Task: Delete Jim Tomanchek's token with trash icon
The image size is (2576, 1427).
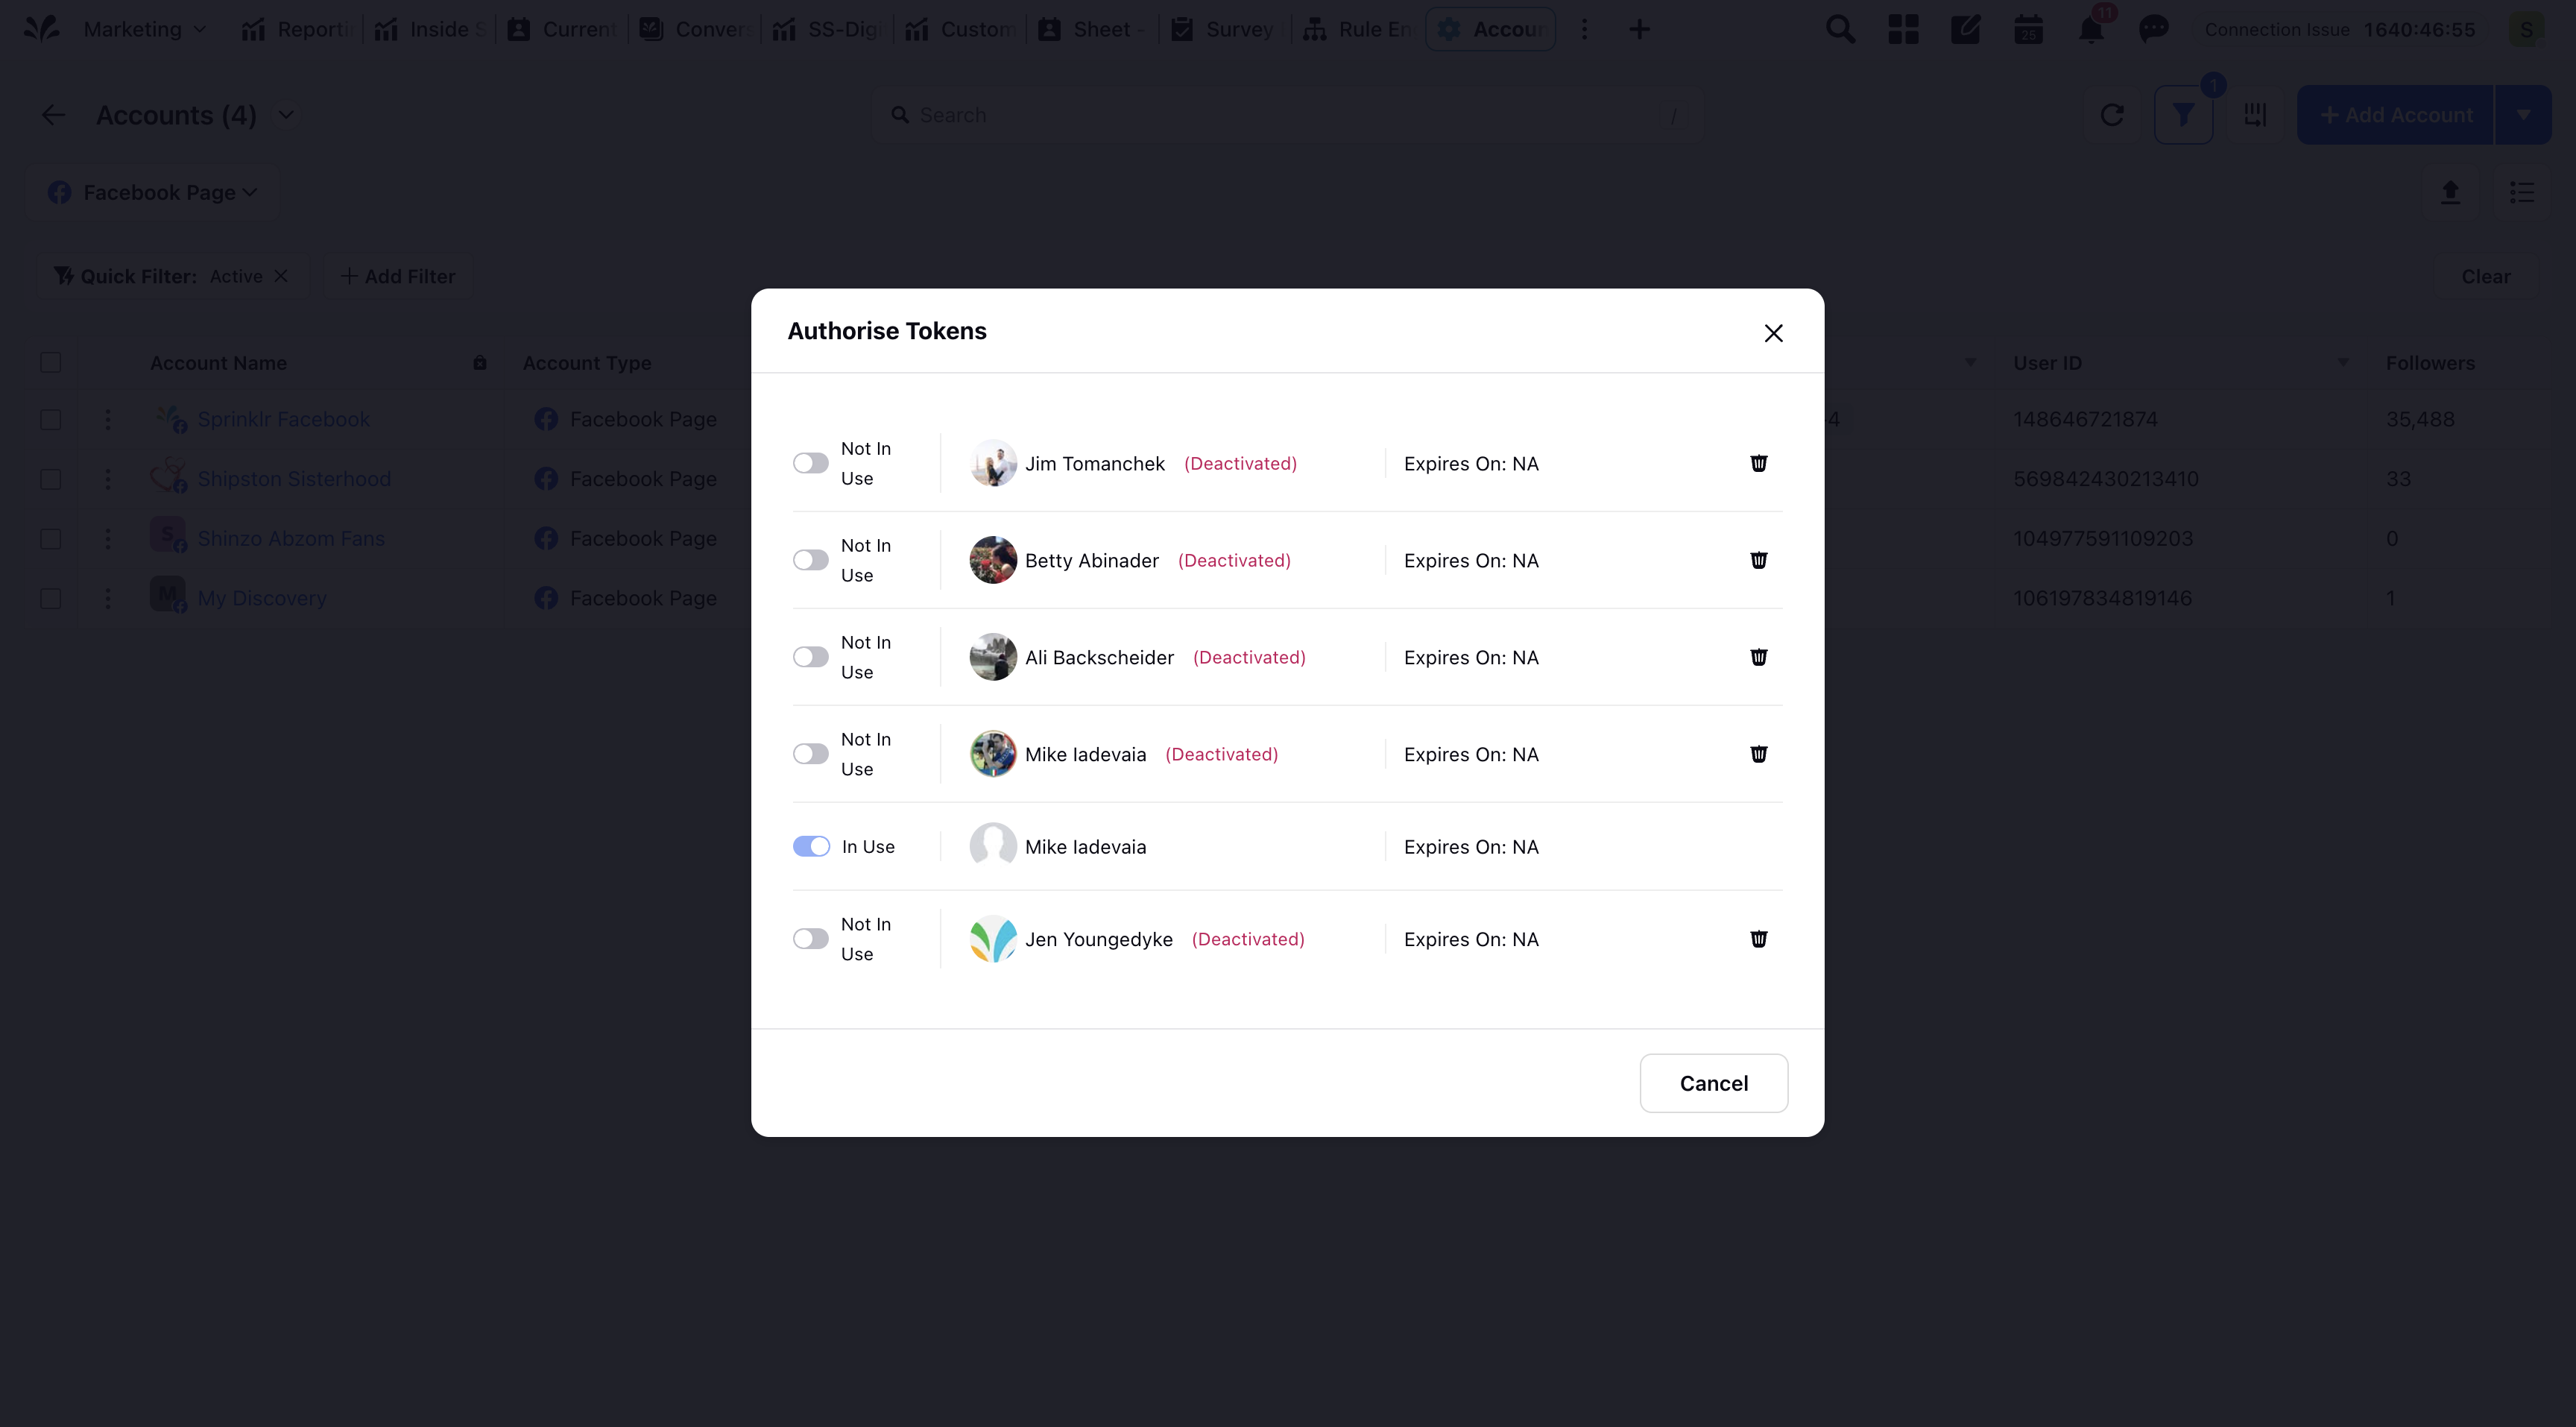Action: (1758, 463)
